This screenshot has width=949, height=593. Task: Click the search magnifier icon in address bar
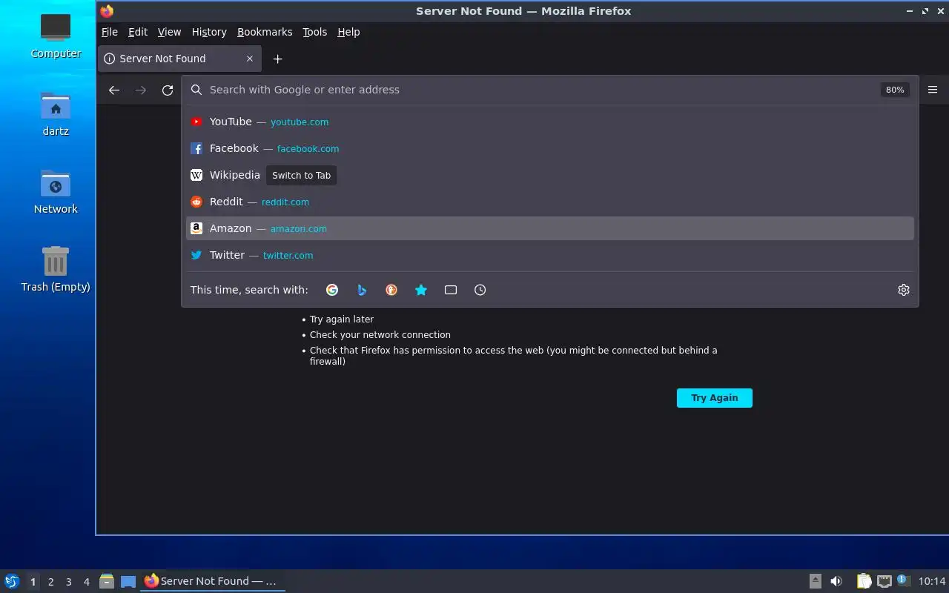point(196,90)
